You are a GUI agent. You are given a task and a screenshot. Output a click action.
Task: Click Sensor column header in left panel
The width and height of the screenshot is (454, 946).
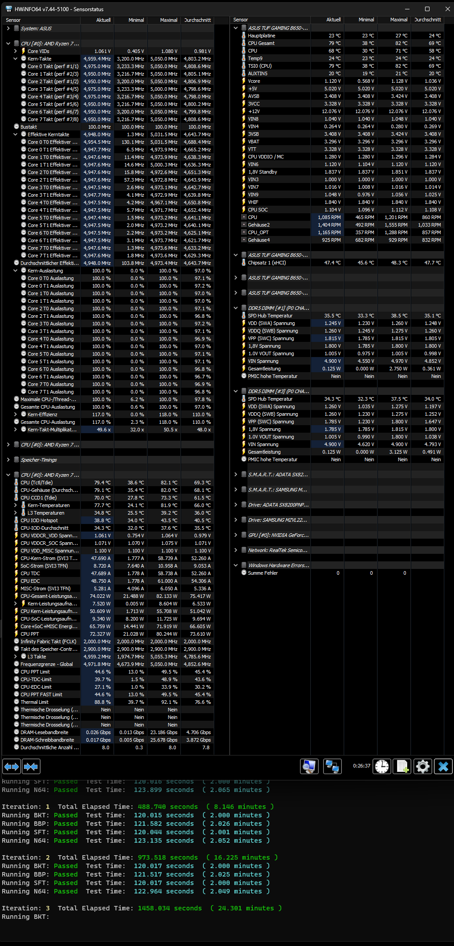41,20
